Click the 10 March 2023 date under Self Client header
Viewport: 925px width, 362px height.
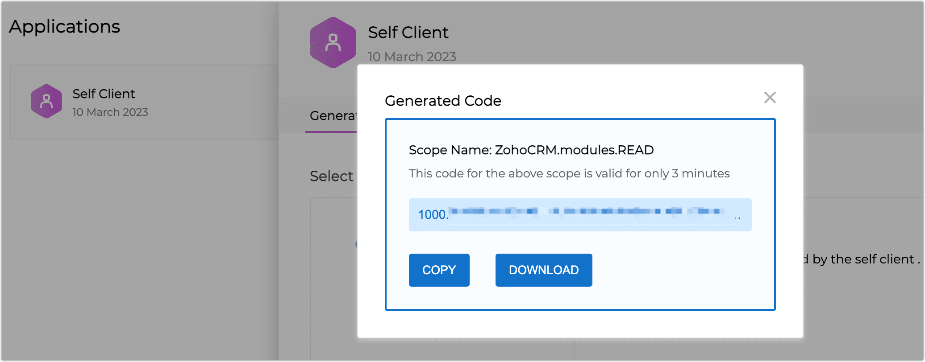(412, 57)
